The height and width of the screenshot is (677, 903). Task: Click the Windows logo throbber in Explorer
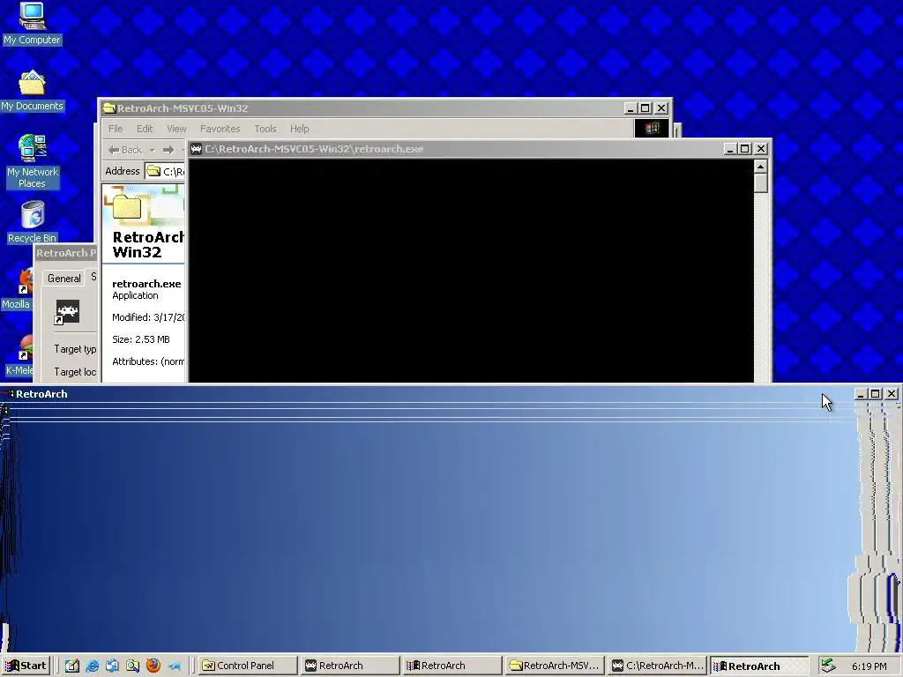pos(652,129)
